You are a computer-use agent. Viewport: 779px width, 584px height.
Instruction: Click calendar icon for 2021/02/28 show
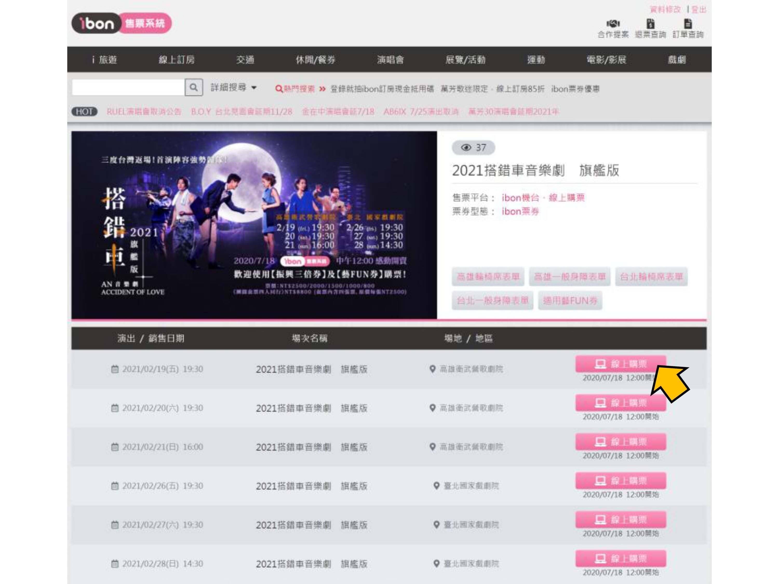[115, 563]
